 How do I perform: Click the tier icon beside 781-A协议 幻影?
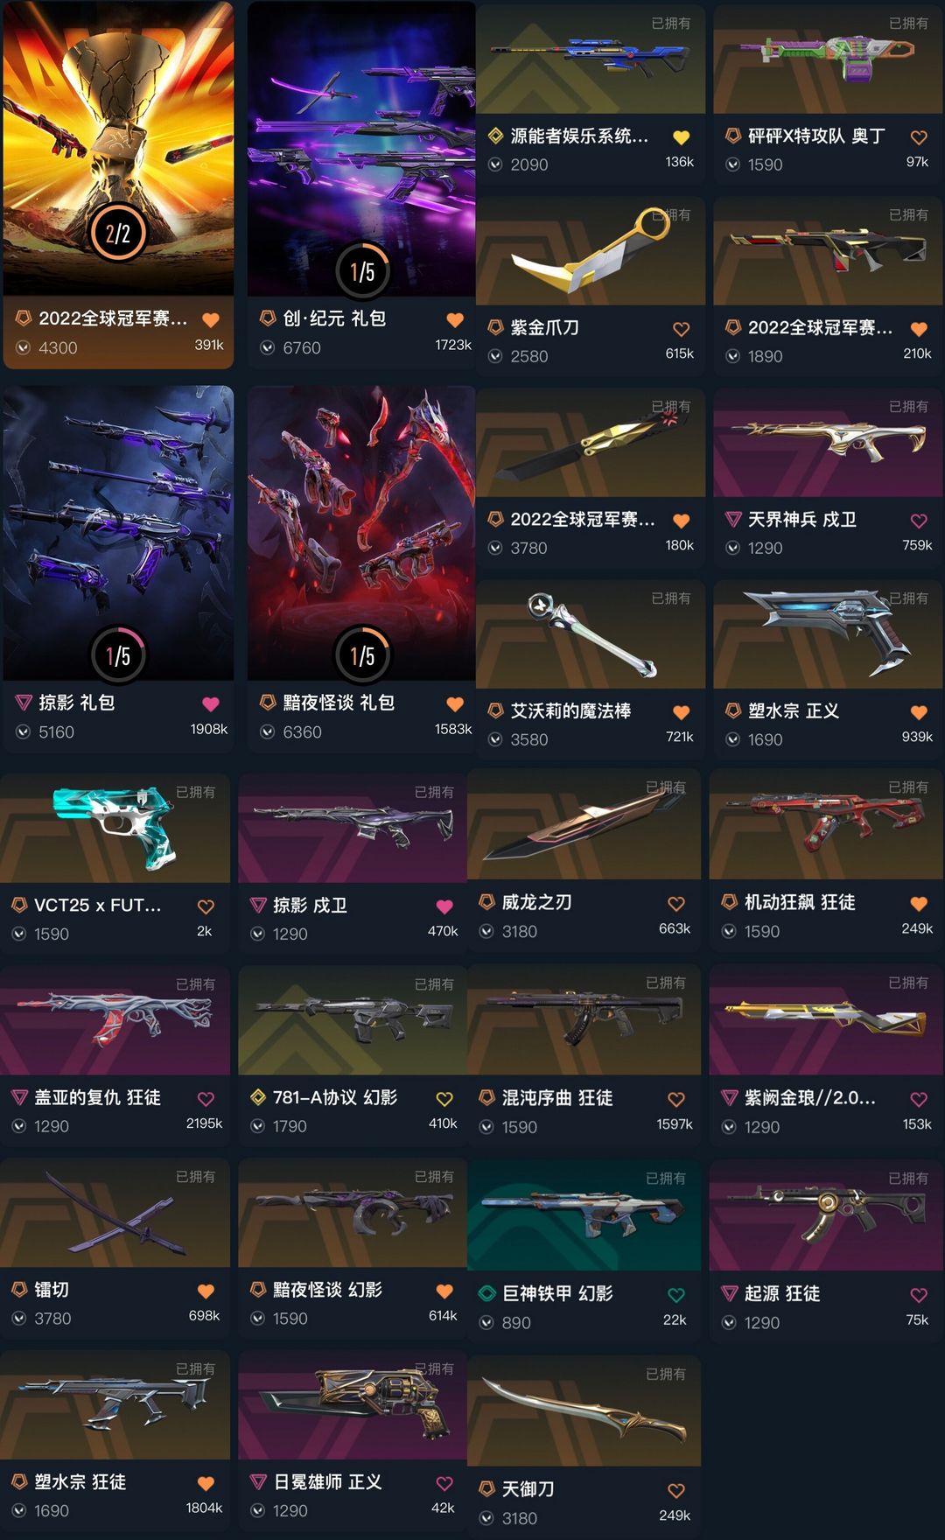[258, 1097]
